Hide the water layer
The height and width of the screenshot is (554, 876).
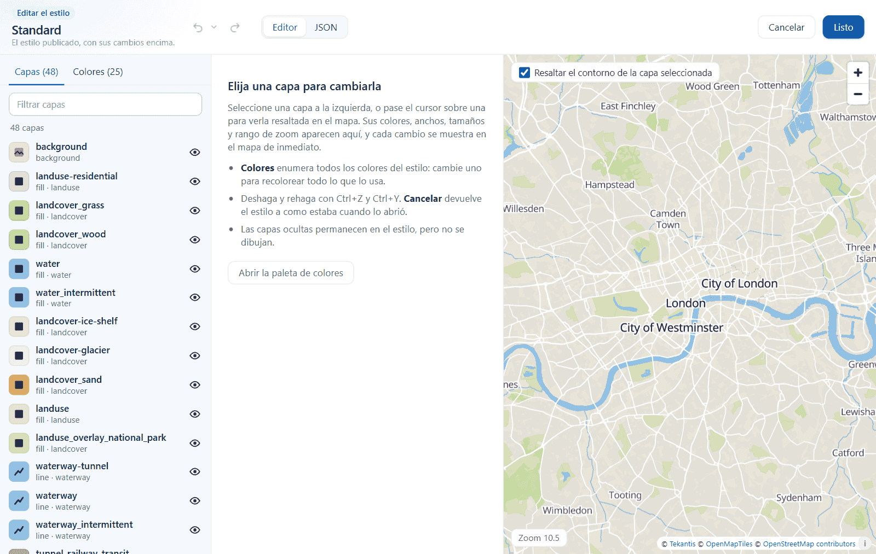[x=195, y=269]
